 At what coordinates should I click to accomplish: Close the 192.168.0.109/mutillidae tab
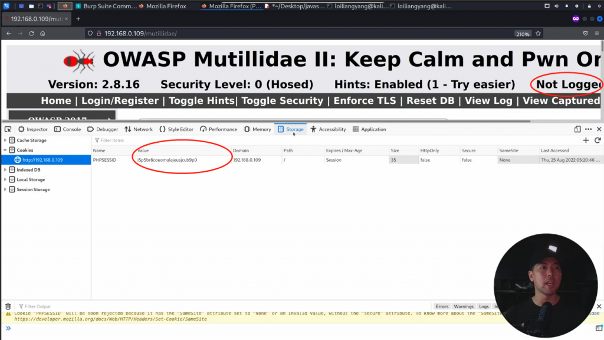[x=66, y=18]
